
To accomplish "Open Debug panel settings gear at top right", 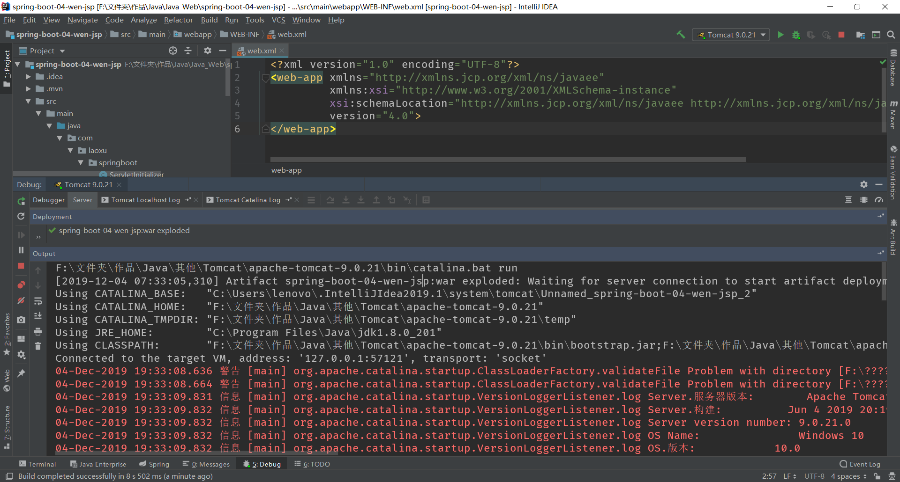I will click(864, 184).
